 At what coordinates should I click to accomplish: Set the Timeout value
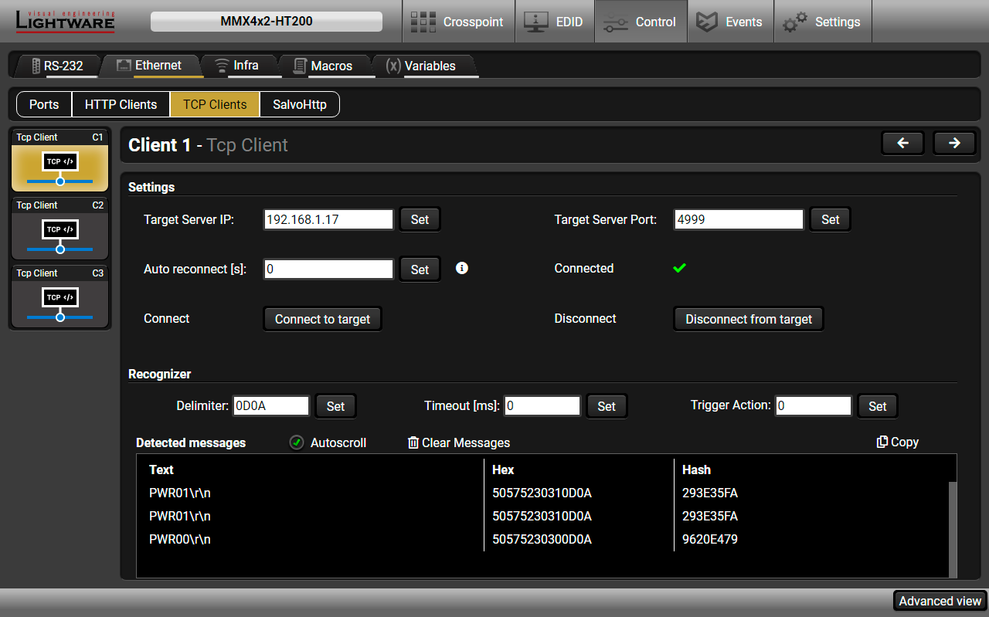click(607, 406)
